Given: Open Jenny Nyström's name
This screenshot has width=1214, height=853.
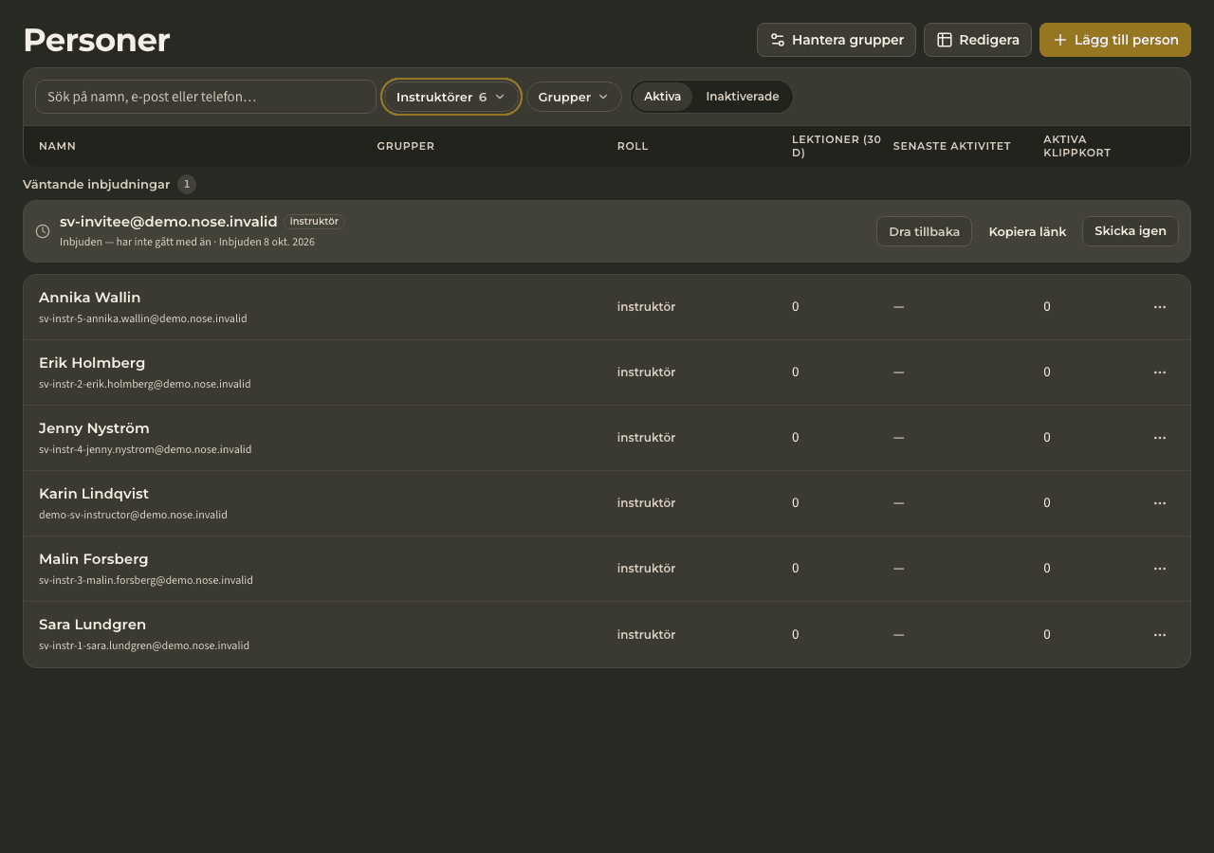Looking at the screenshot, I should coord(94,428).
